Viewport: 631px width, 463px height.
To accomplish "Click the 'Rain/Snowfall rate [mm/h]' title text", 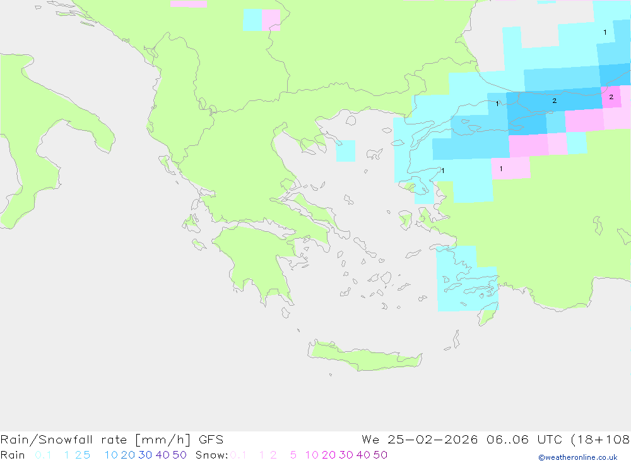I will point(95,440).
